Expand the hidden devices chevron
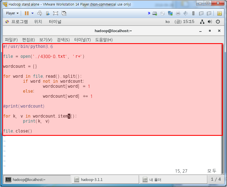The height and width of the screenshot is (187, 227). 149,13
